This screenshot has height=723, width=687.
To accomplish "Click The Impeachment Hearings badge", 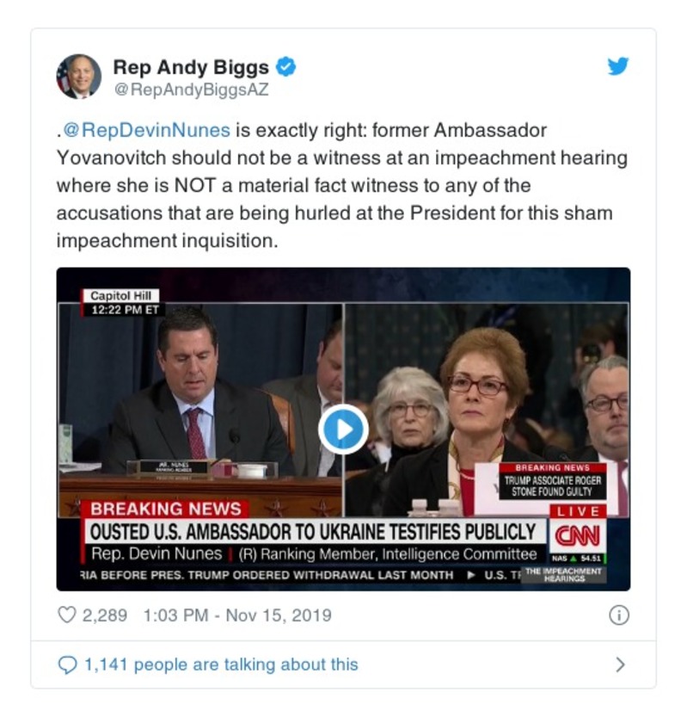I will point(563,575).
